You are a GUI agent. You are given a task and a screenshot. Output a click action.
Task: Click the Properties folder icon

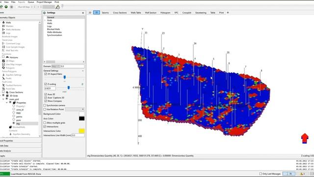click(x=14, y=103)
